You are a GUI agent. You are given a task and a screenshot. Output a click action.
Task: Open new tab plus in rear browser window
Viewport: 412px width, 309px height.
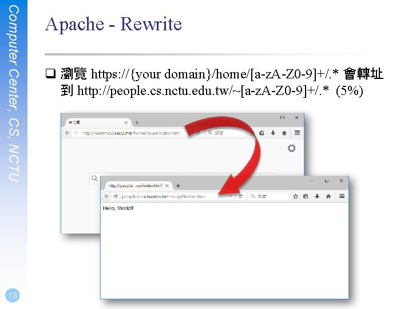(137, 122)
